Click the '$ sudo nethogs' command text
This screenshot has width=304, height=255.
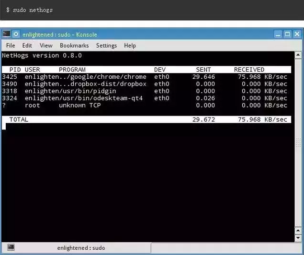point(29,10)
